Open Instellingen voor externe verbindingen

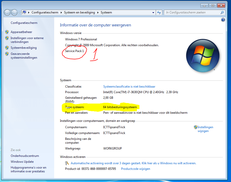coord(27,40)
